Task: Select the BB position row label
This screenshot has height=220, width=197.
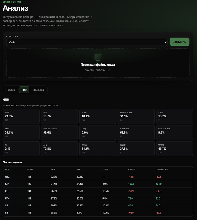Action: point(7,213)
